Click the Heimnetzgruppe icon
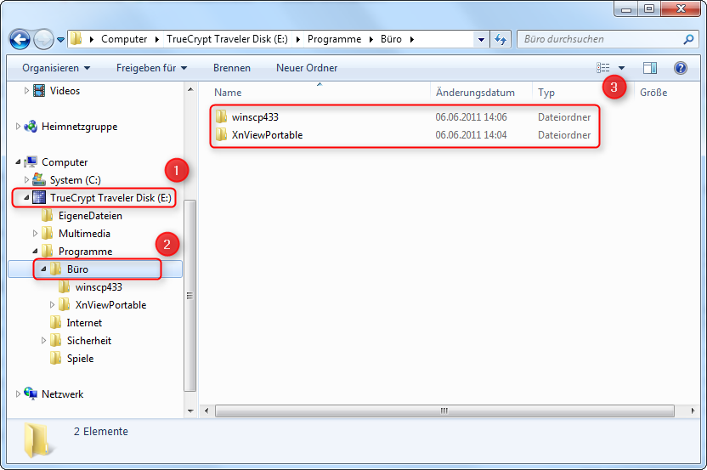The height and width of the screenshot is (470, 707). (31, 127)
